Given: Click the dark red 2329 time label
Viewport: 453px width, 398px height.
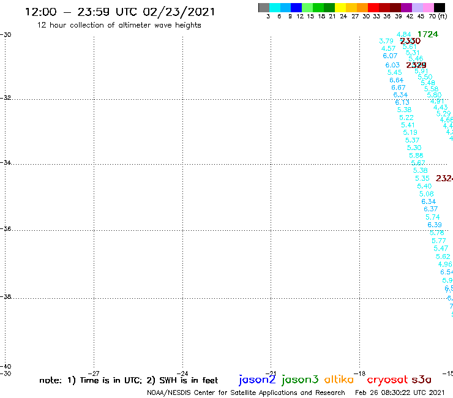Looking at the screenshot, I should (416, 65).
